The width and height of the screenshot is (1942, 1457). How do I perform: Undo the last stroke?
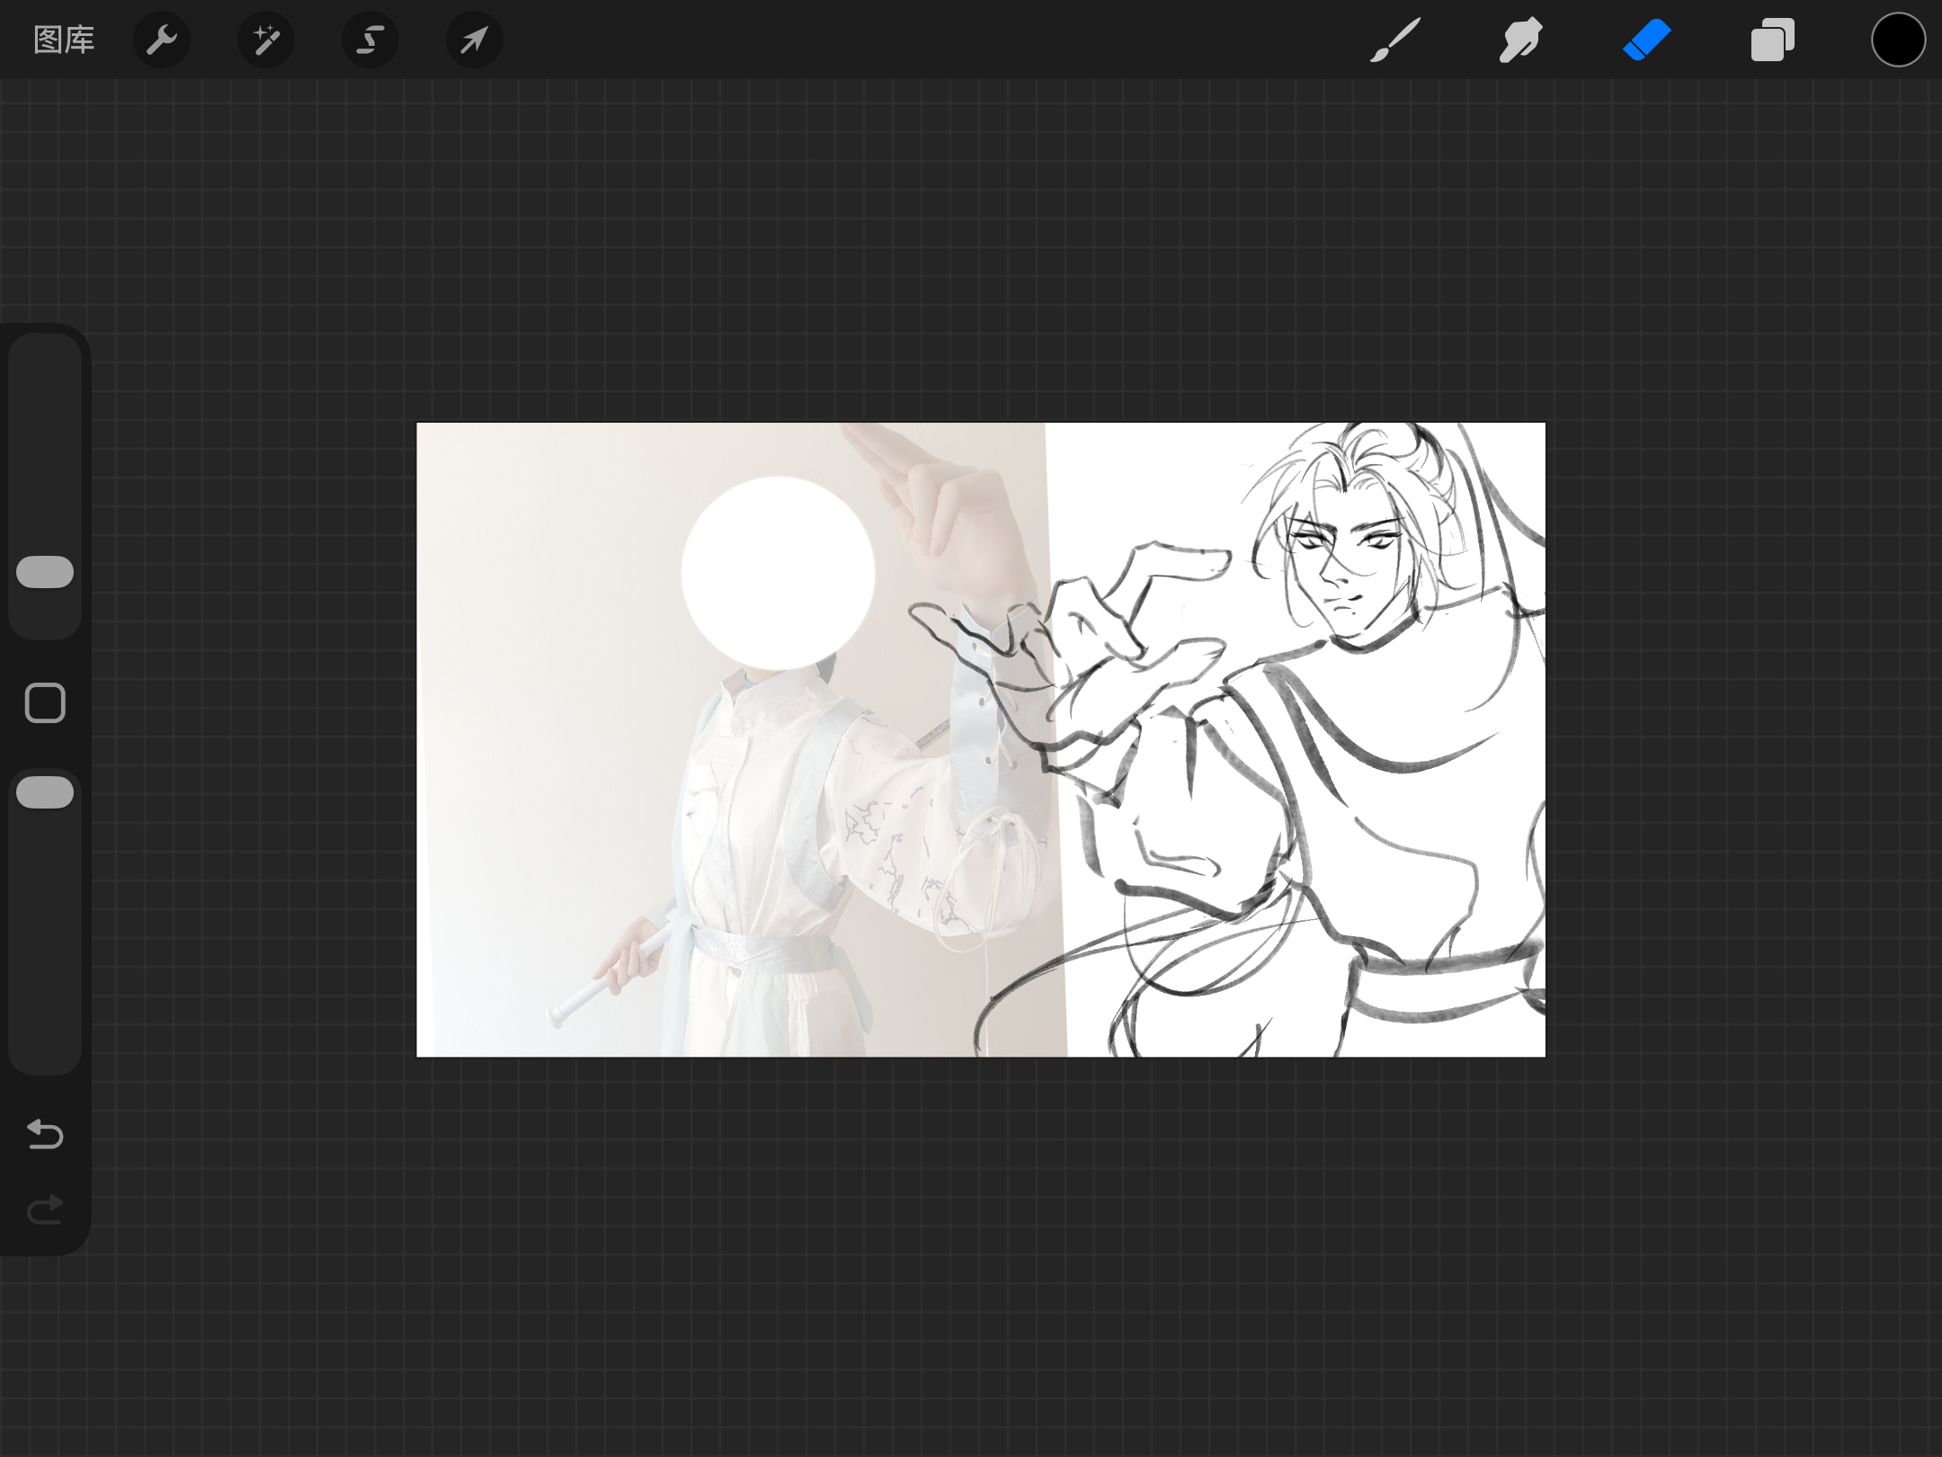tap(45, 1134)
